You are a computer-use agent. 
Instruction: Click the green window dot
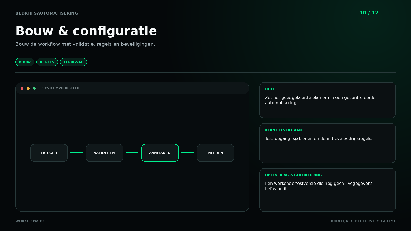pos(34,88)
